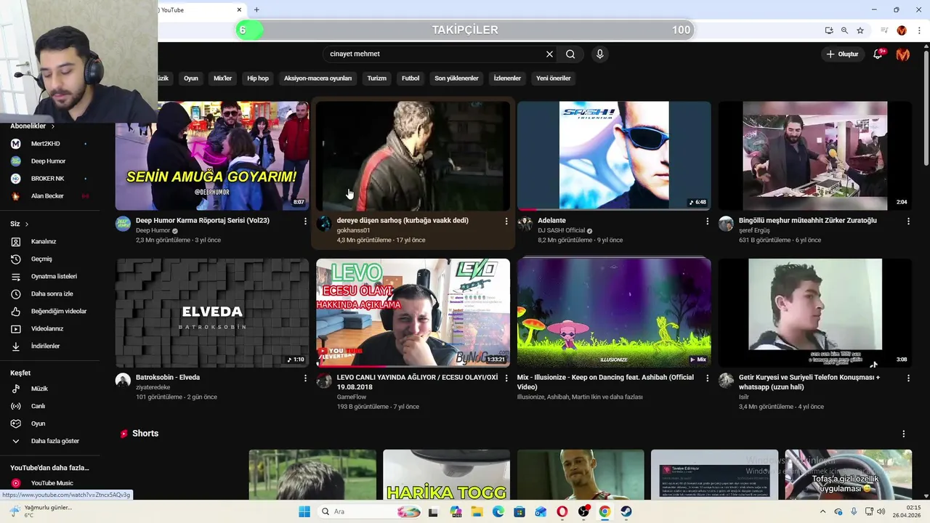Select the Son yüklenenler chip
The width and height of the screenshot is (930, 523).
pyautogui.click(x=456, y=78)
